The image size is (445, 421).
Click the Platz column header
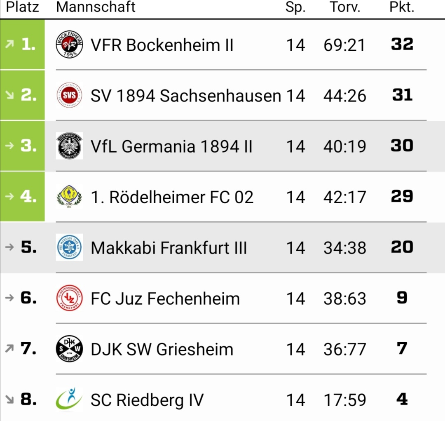click(x=22, y=7)
